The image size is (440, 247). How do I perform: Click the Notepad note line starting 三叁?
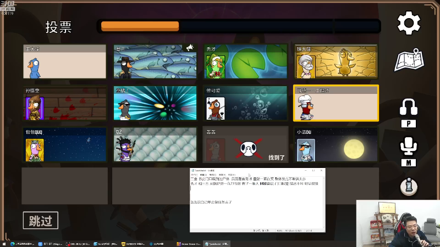pos(249,179)
